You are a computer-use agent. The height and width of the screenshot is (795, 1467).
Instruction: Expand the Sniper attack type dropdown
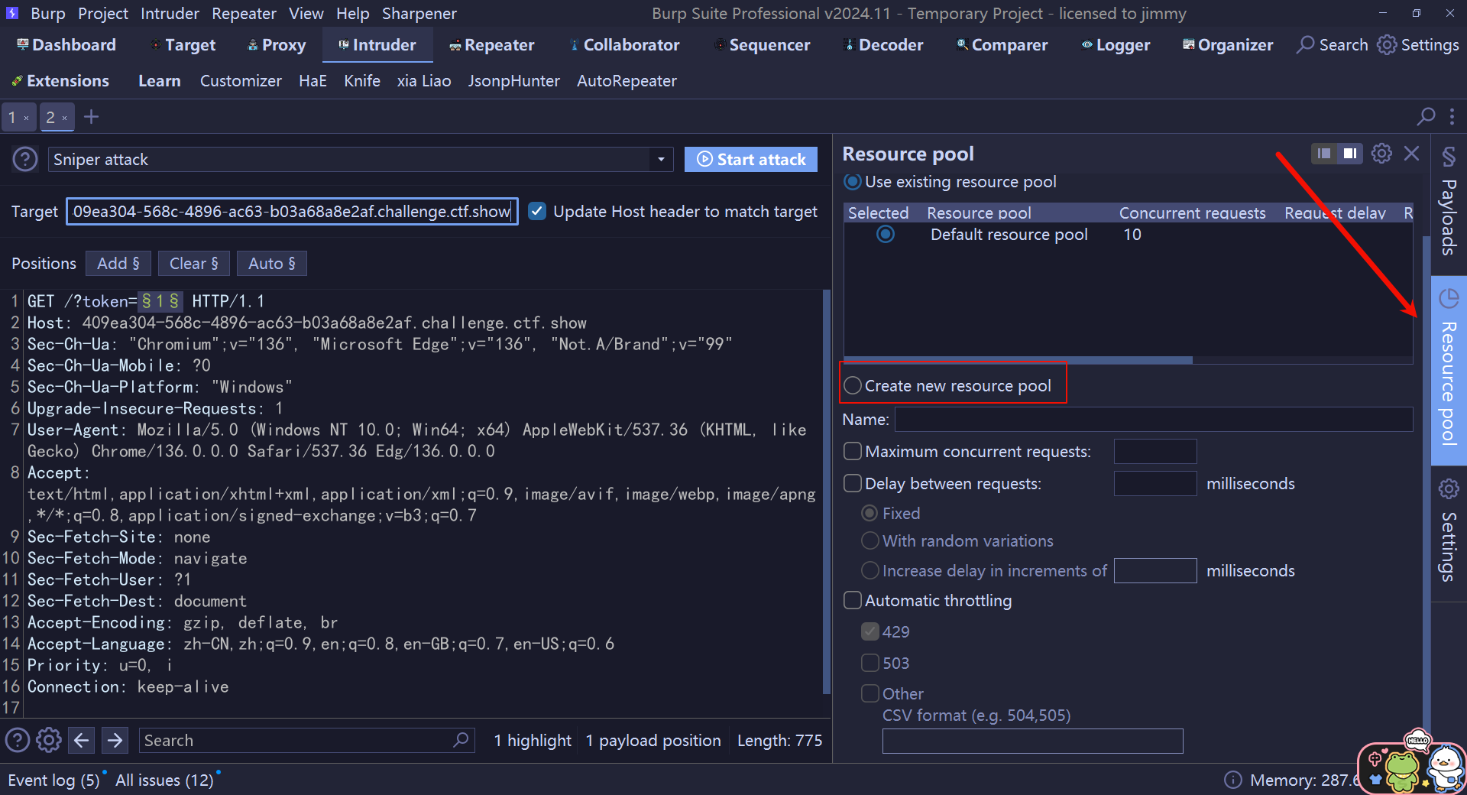661,160
